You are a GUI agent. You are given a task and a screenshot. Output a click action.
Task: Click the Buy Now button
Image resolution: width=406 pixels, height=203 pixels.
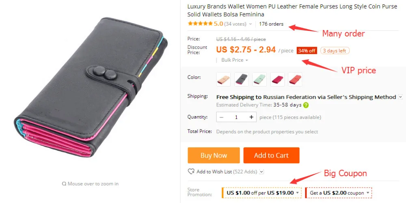pyautogui.click(x=214, y=155)
